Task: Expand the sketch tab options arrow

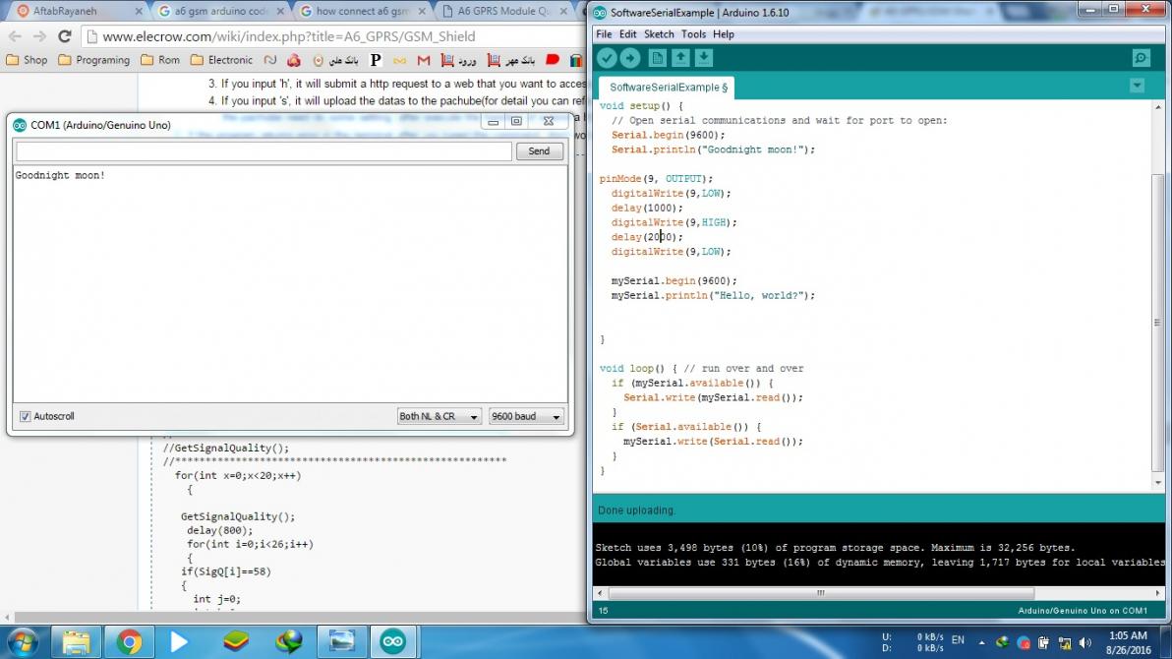Action: tap(1138, 86)
